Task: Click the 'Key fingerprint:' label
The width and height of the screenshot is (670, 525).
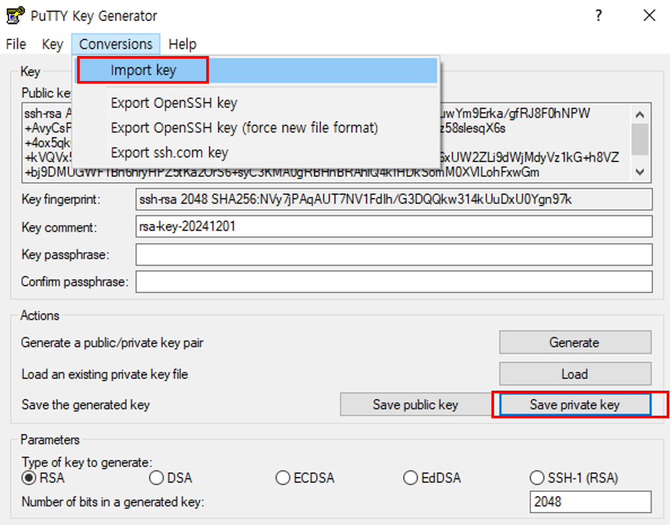Action: pyautogui.click(x=61, y=200)
